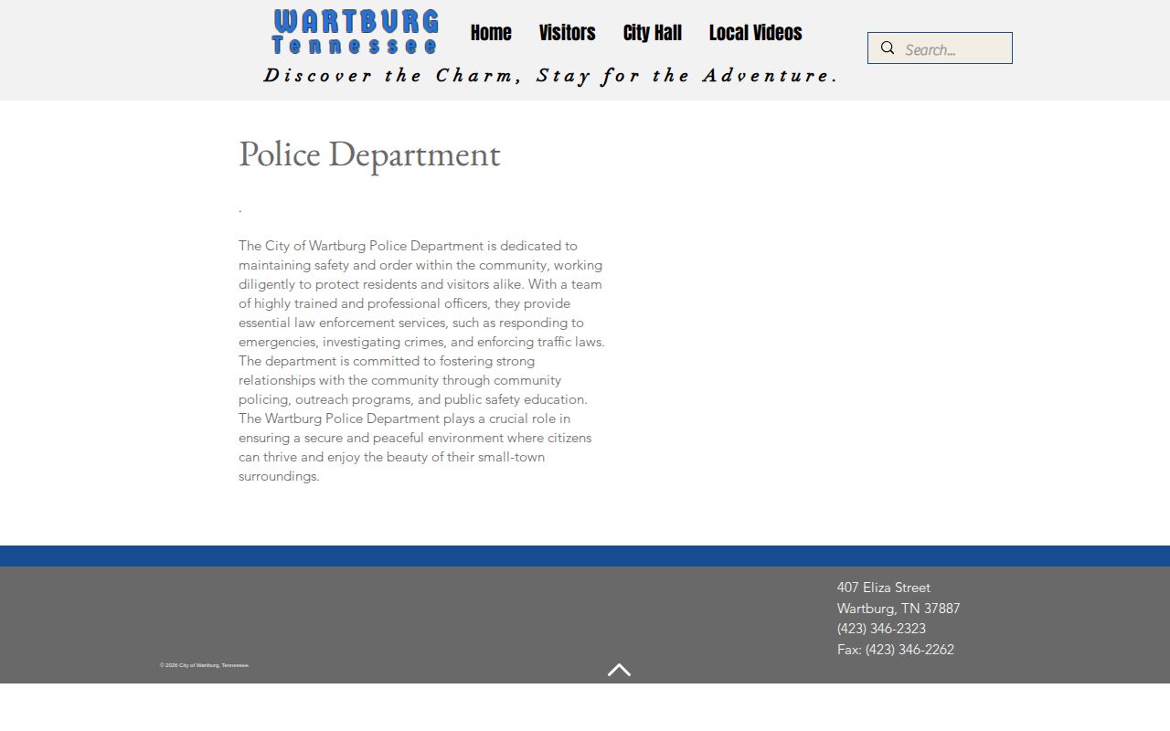Click the Police Department heading

[369, 154]
